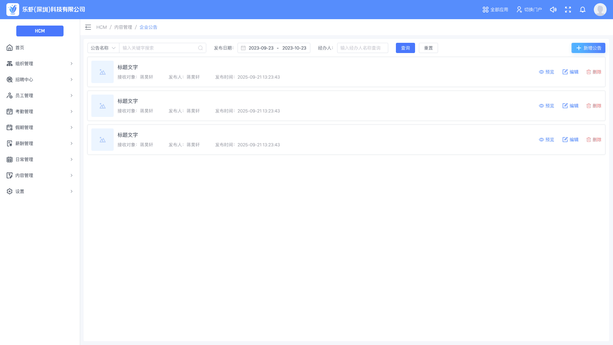Click the blue 查询 button
The width and height of the screenshot is (613, 345).
click(405, 48)
